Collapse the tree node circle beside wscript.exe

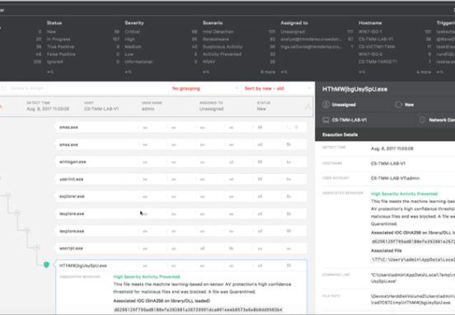pos(36,247)
